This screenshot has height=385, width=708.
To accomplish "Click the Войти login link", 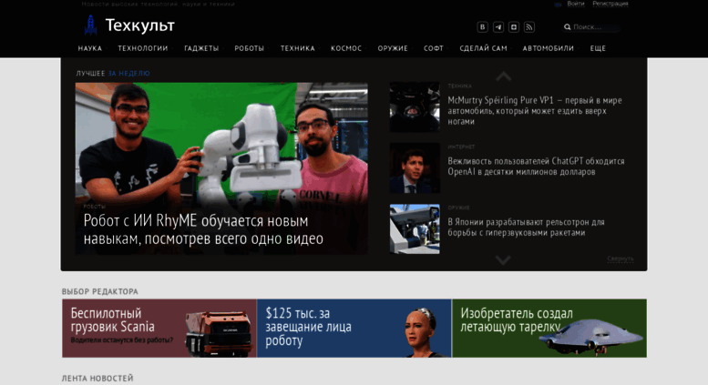I will pyautogui.click(x=576, y=4).
